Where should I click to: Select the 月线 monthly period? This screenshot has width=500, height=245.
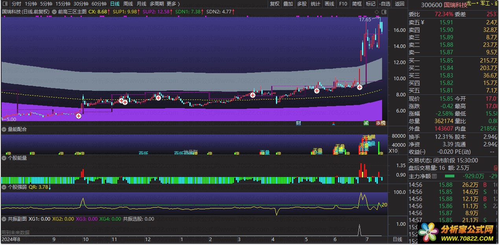coord(142,4)
